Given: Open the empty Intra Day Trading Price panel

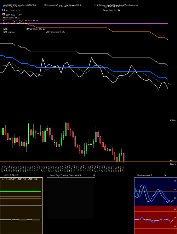Looking at the screenshot, I should (71, 199).
